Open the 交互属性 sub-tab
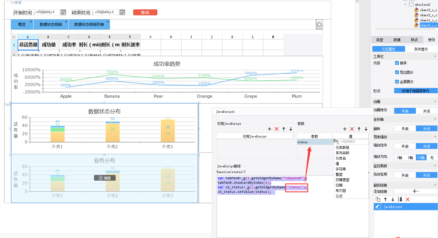 388,49
